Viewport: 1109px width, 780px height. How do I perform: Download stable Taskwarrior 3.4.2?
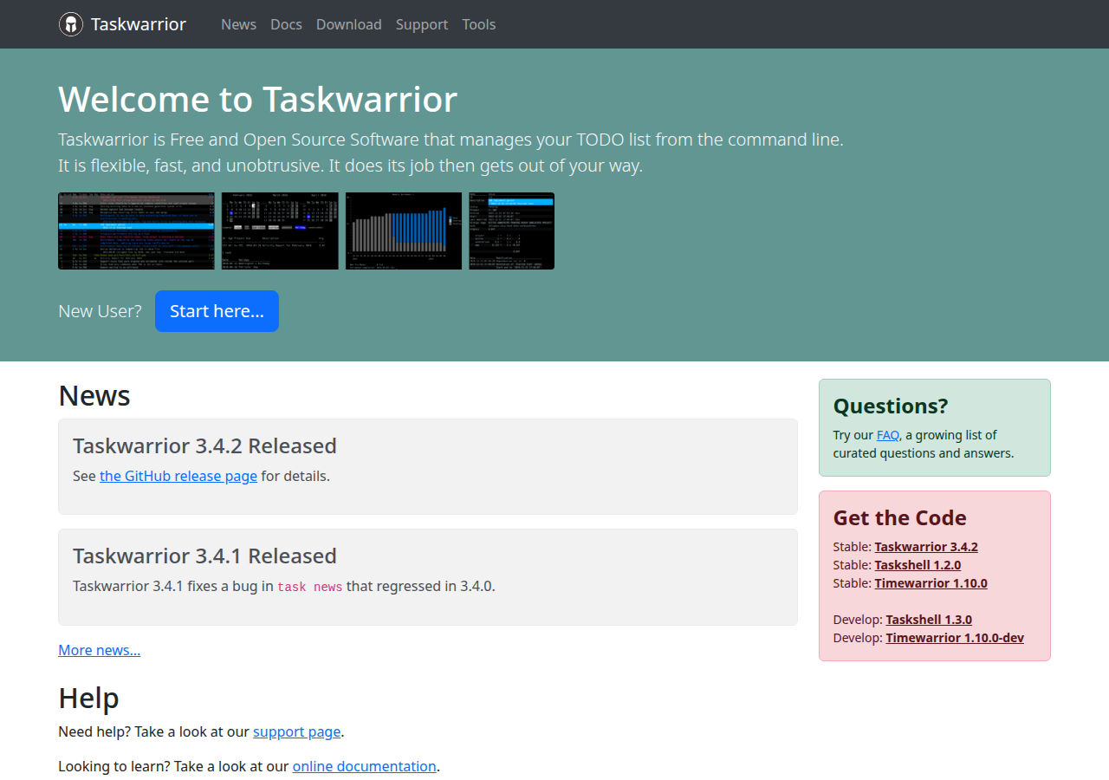click(926, 547)
